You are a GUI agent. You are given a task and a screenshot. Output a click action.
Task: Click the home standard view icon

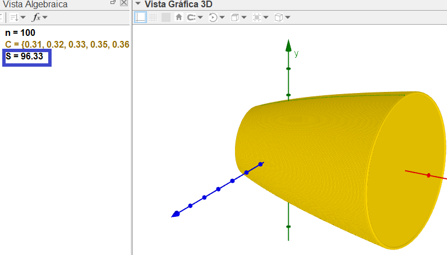179,17
